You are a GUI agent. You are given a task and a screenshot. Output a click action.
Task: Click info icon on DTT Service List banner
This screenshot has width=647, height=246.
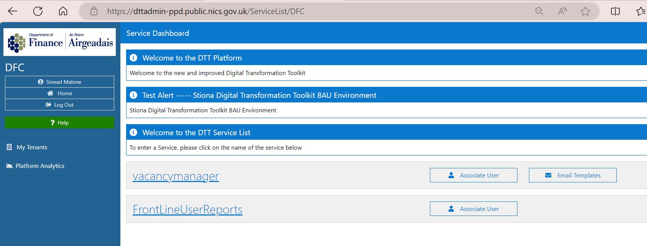[x=133, y=132]
